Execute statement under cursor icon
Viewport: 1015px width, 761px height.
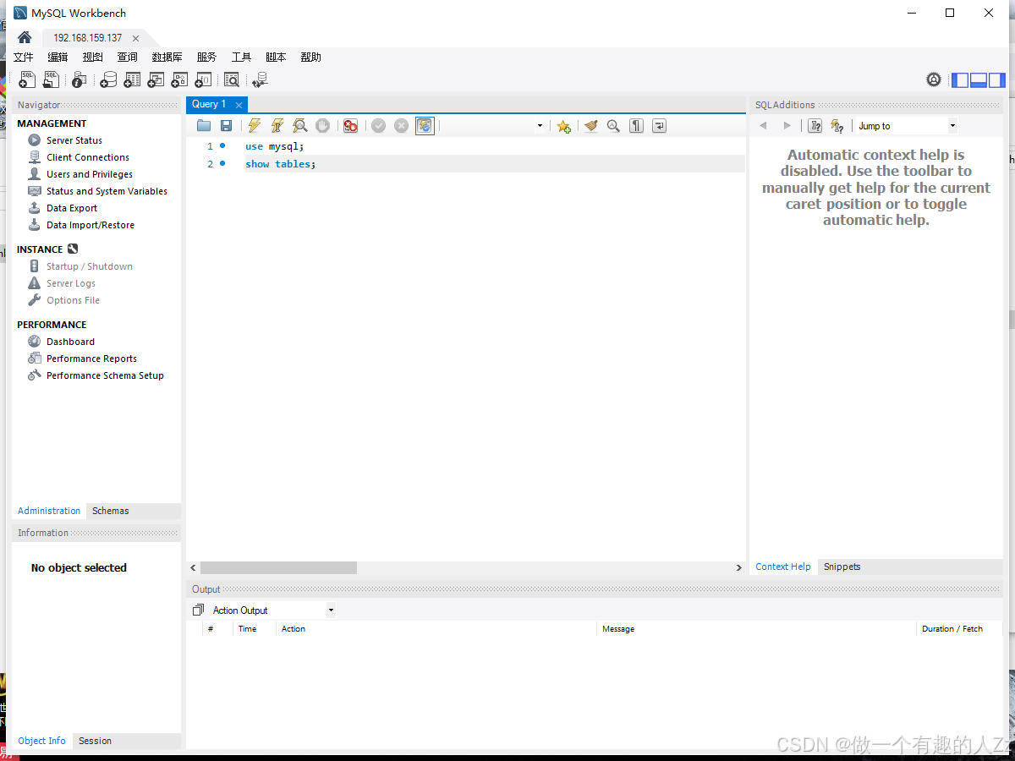(x=277, y=126)
